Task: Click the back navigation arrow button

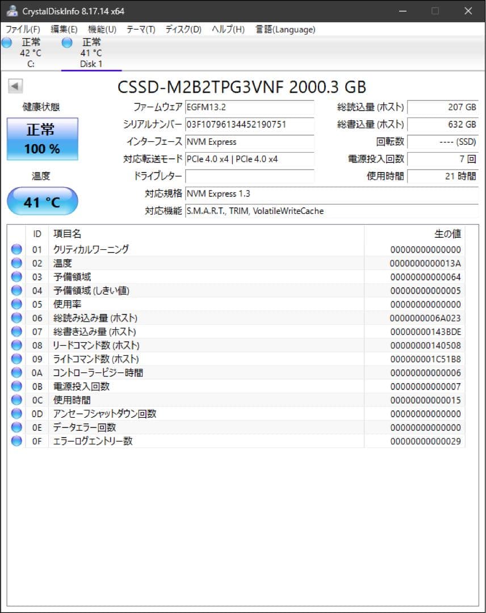Action: (15, 86)
